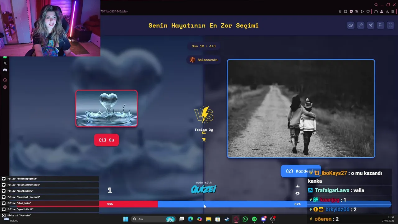398x224 pixels.
Task: Click El_iboKays27 username in chat overlay
Action: pos(331,173)
